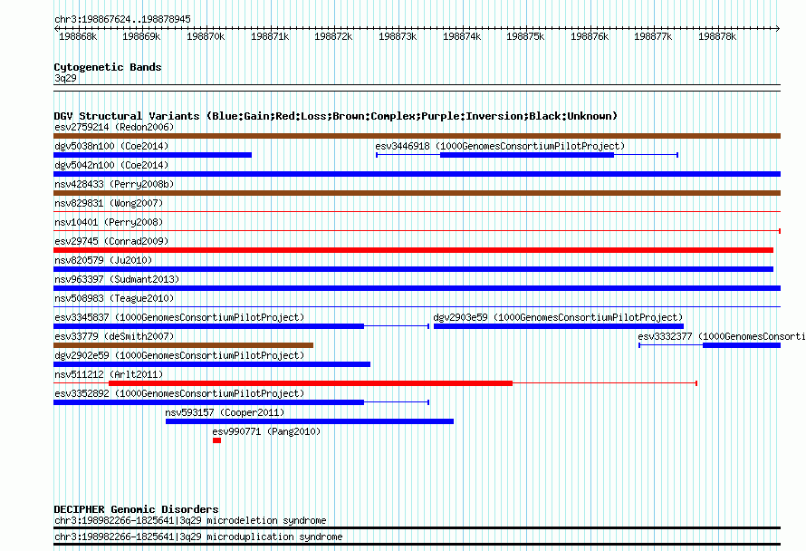This screenshot has height=551, width=806.
Task: Select the dgv2902e59 blue bar
Action: tap(212, 364)
